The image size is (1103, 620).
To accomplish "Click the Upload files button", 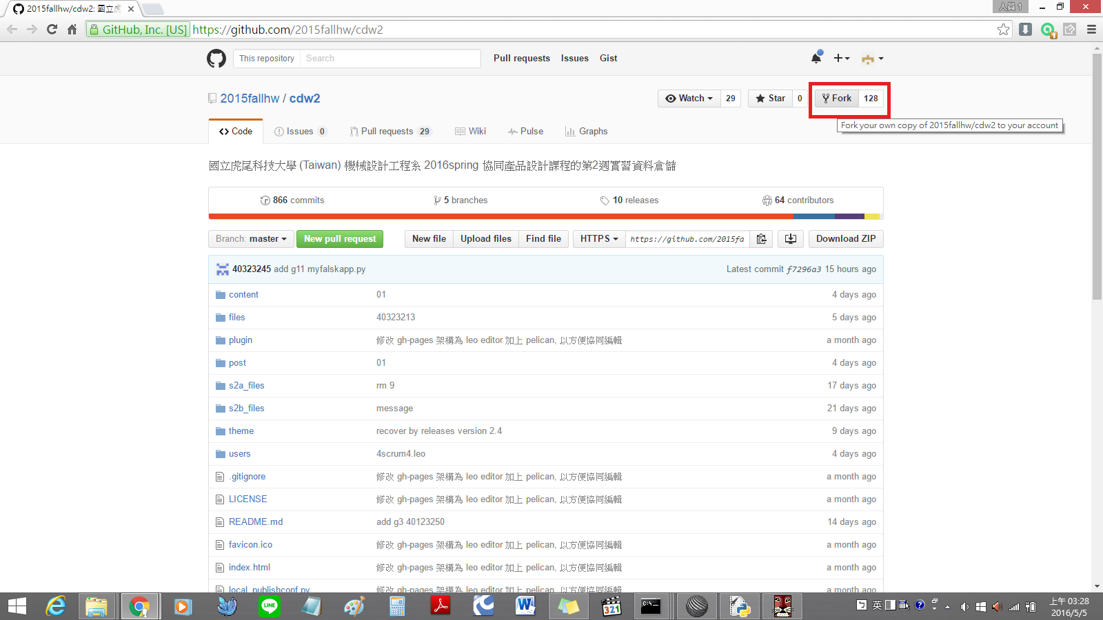I will click(x=486, y=239).
